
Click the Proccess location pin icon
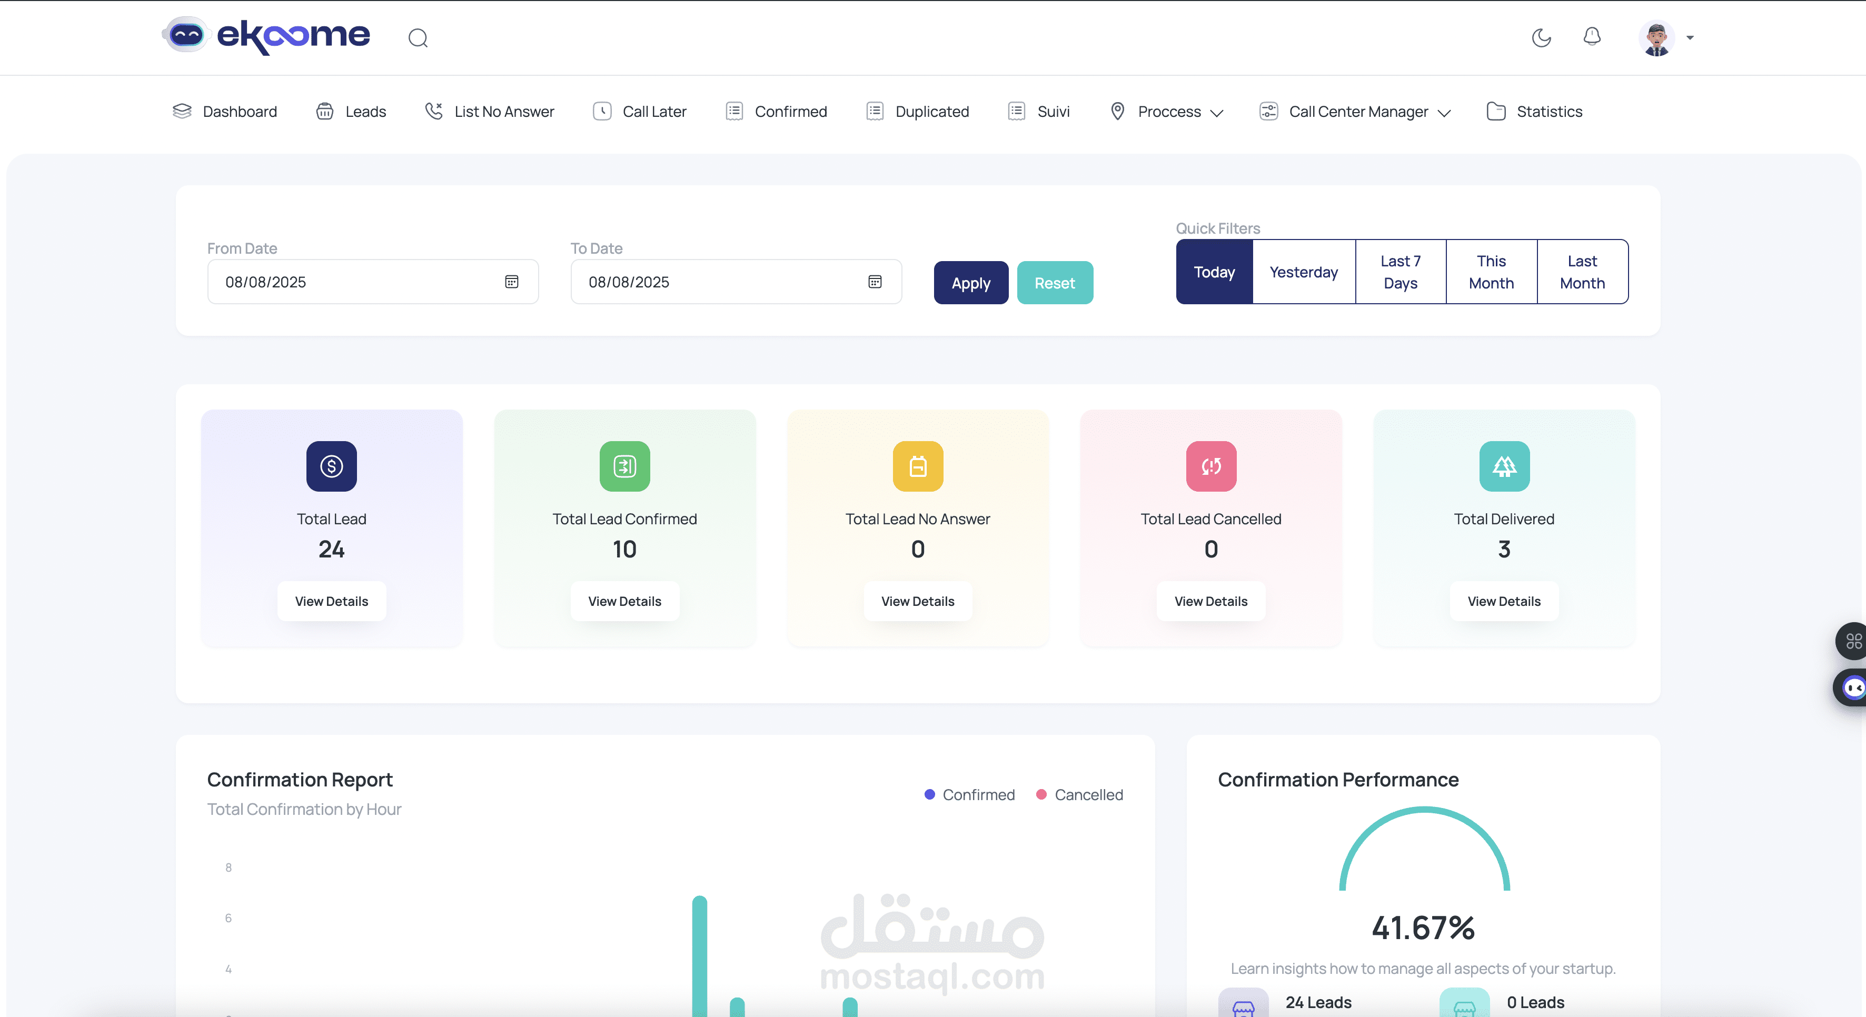point(1118,111)
